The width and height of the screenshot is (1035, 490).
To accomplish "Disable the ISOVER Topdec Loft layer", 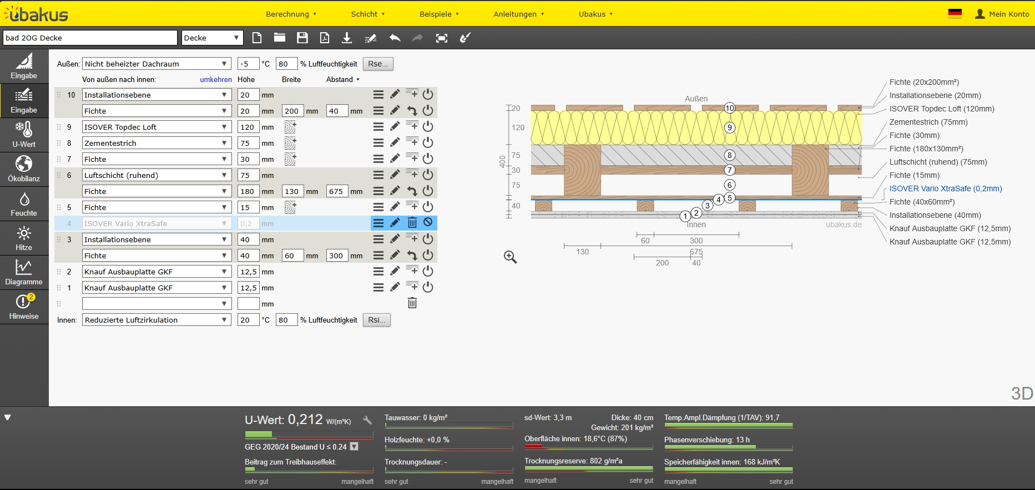I will pyautogui.click(x=428, y=126).
